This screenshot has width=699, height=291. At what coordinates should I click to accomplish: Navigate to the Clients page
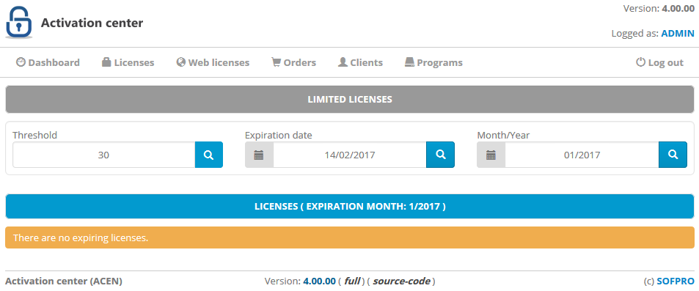[x=360, y=62]
